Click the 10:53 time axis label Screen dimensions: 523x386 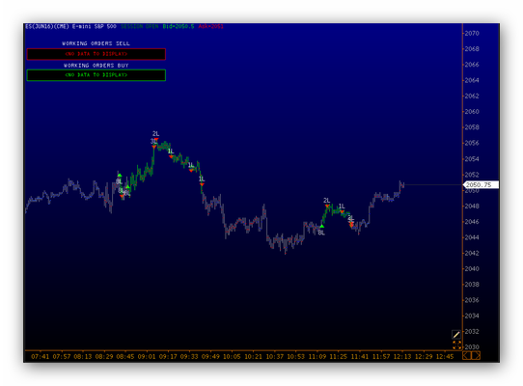(296, 357)
